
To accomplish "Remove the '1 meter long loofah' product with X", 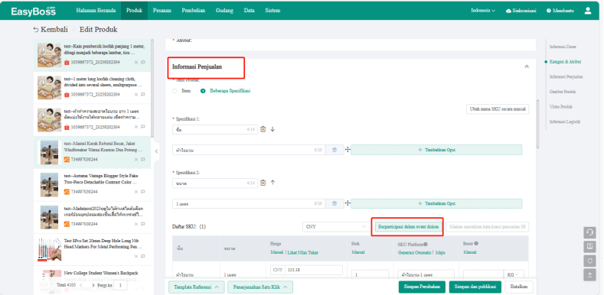I will 136,95.
